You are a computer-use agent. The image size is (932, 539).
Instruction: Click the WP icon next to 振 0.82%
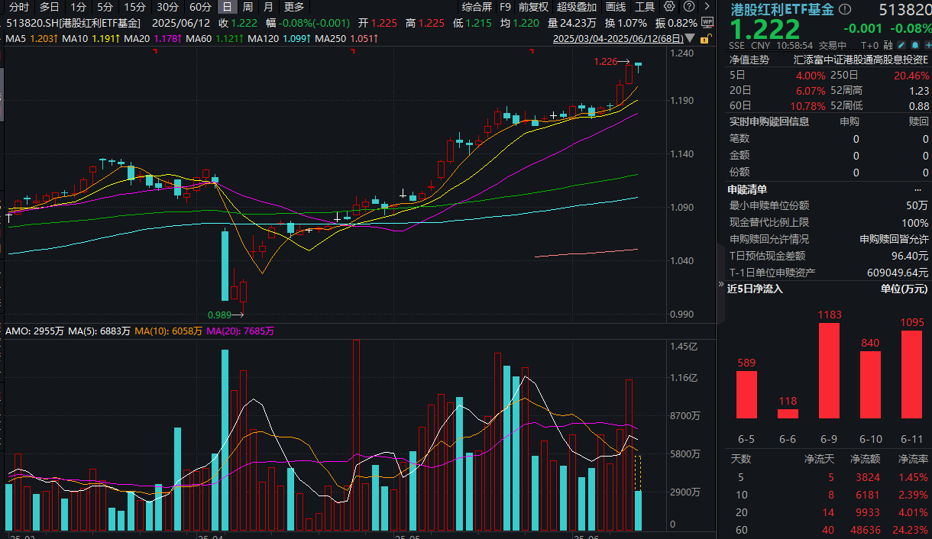pyautogui.click(x=707, y=24)
